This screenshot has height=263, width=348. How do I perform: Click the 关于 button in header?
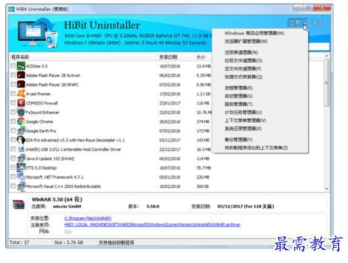(318, 23)
